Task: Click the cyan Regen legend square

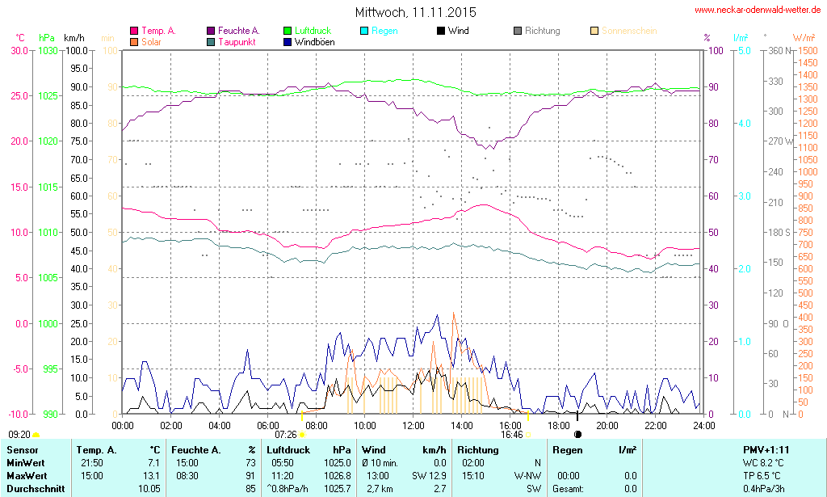Action: pyautogui.click(x=364, y=32)
